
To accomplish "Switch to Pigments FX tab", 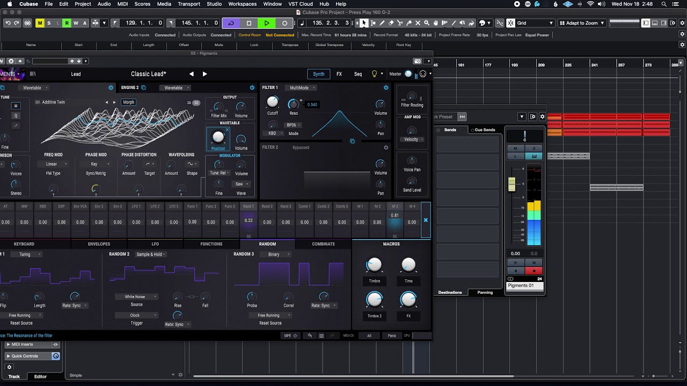I will point(339,74).
